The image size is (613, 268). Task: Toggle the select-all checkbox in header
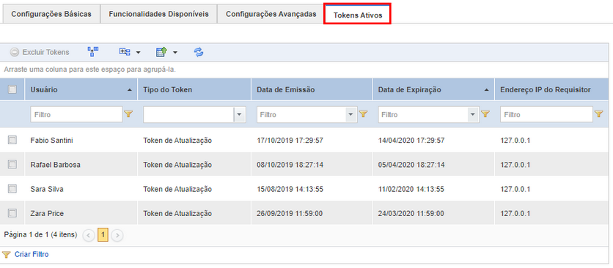tap(12, 89)
